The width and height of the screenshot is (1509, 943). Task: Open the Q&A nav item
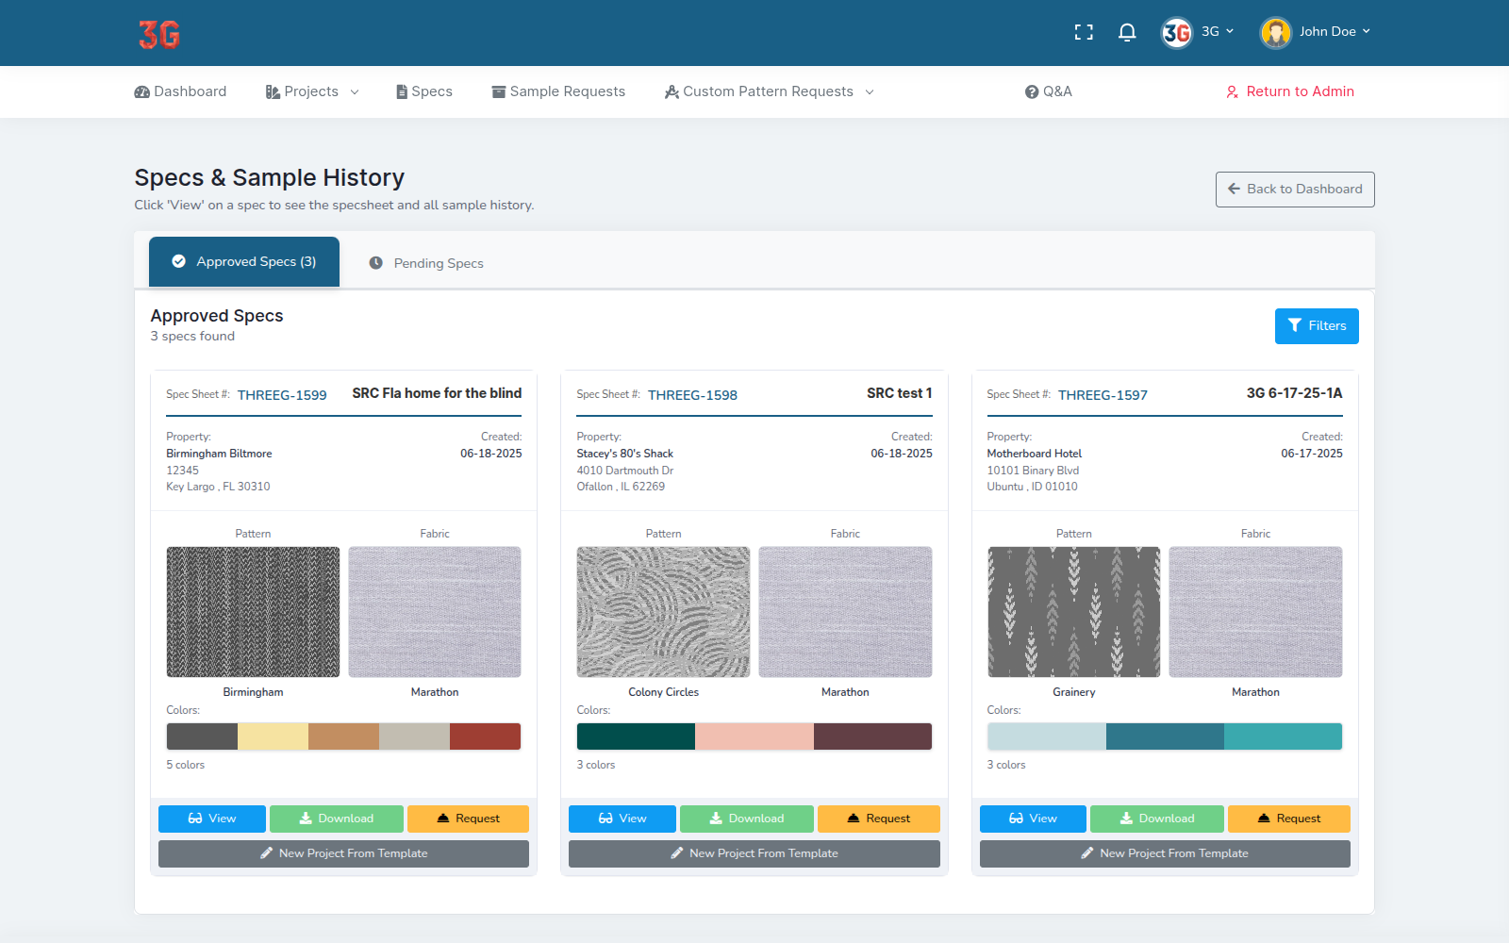1049,92
